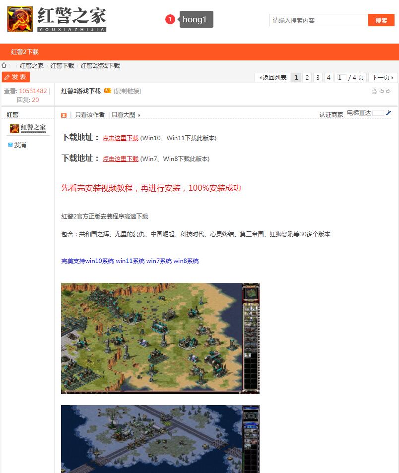The image size is (399, 473).
Task: Click the 认证商家 label
Action: (x=331, y=114)
